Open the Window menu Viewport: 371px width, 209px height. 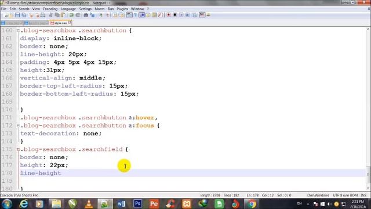coord(137,9)
